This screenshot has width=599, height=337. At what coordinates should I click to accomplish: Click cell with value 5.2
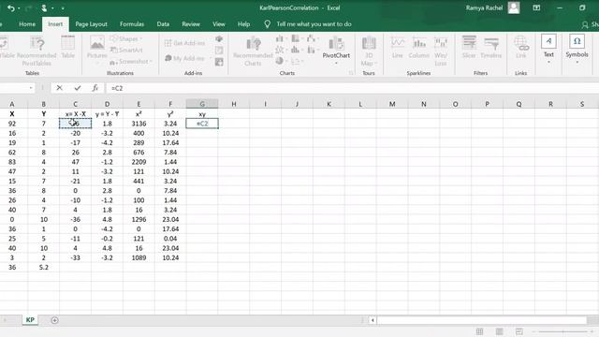pos(44,267)
